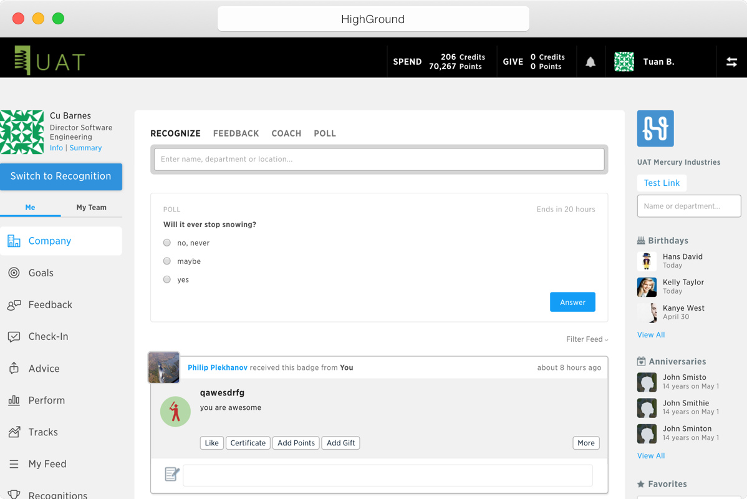Open the Advice sidebar icon

(14, 368)
